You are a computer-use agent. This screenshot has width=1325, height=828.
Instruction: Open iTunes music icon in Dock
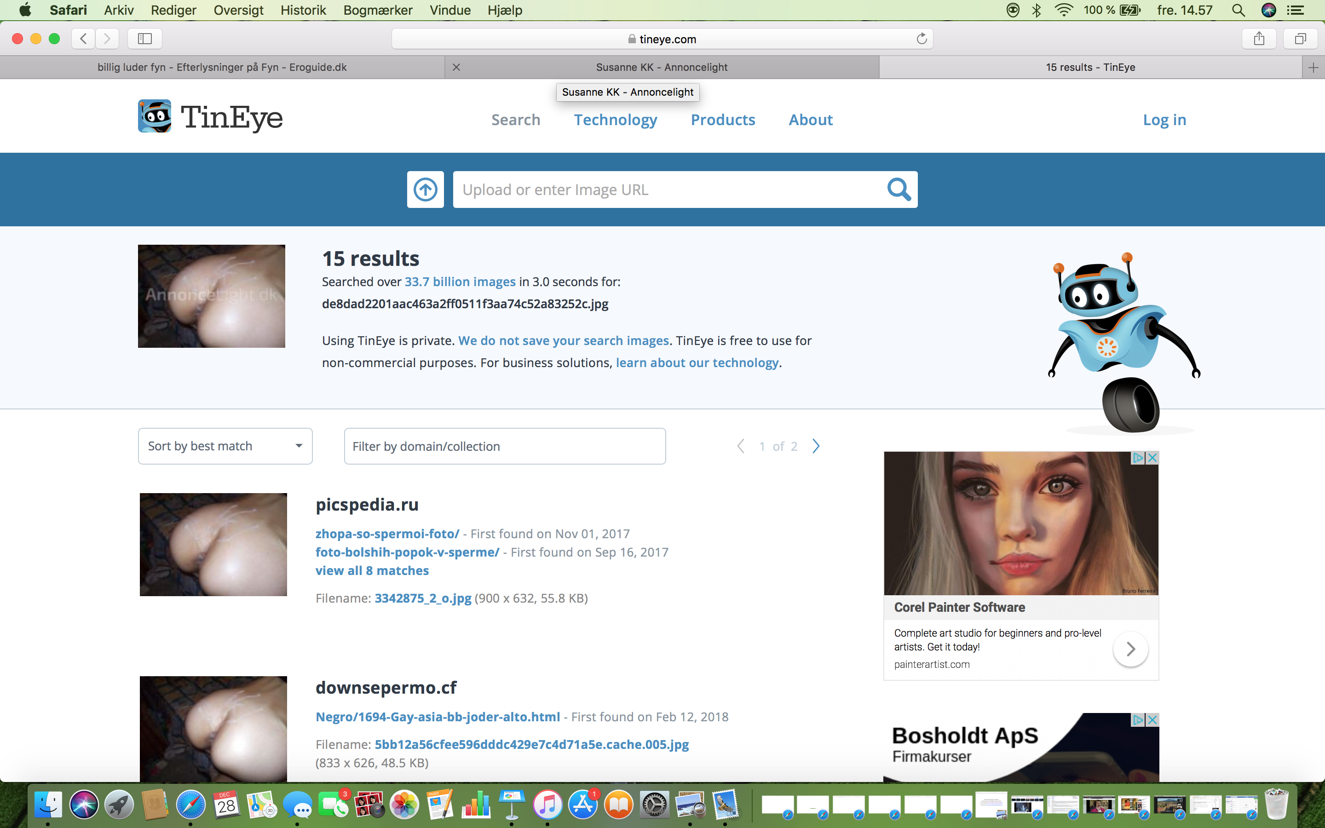coord(547,805)
